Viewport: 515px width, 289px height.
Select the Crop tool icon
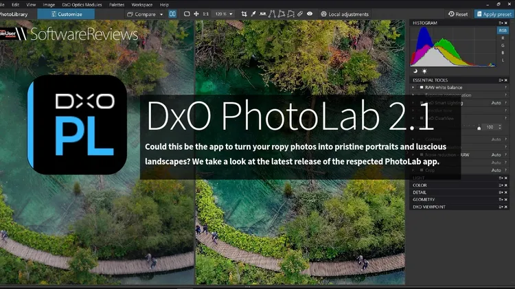coord(244,14)
